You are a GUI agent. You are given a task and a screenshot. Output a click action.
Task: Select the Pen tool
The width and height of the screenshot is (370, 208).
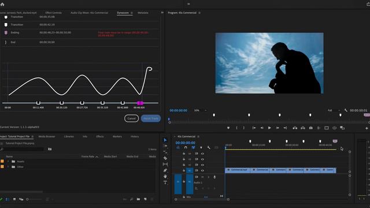[165, 170]
